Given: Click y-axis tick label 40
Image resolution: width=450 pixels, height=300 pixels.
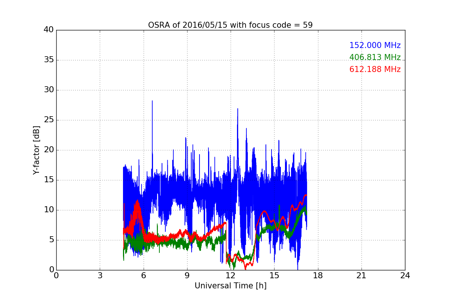Looking at the screenshot, I should point(48,30).
